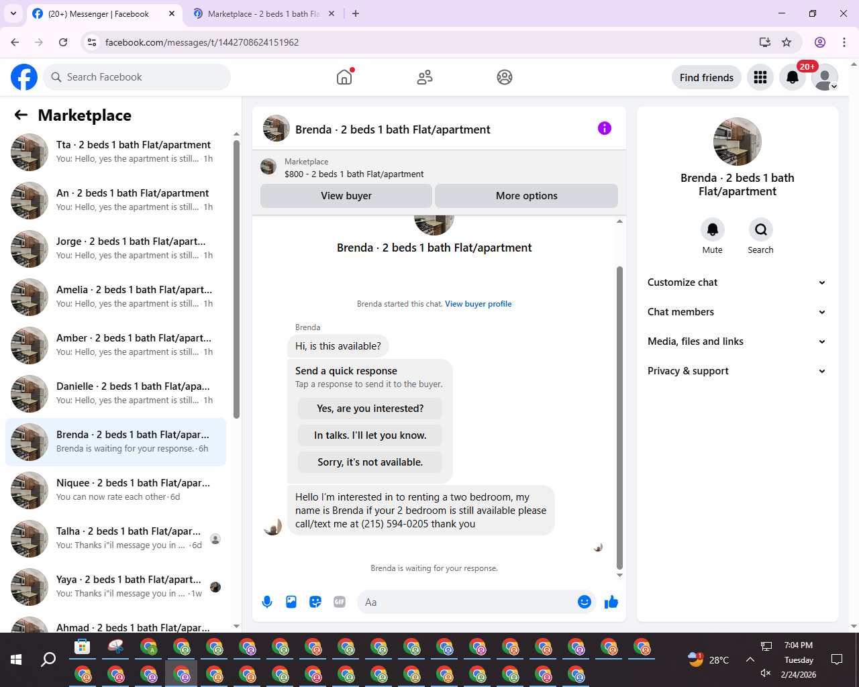The image size is (859, 687).
Task: Open the An conversation
Action: coord(115,200)
